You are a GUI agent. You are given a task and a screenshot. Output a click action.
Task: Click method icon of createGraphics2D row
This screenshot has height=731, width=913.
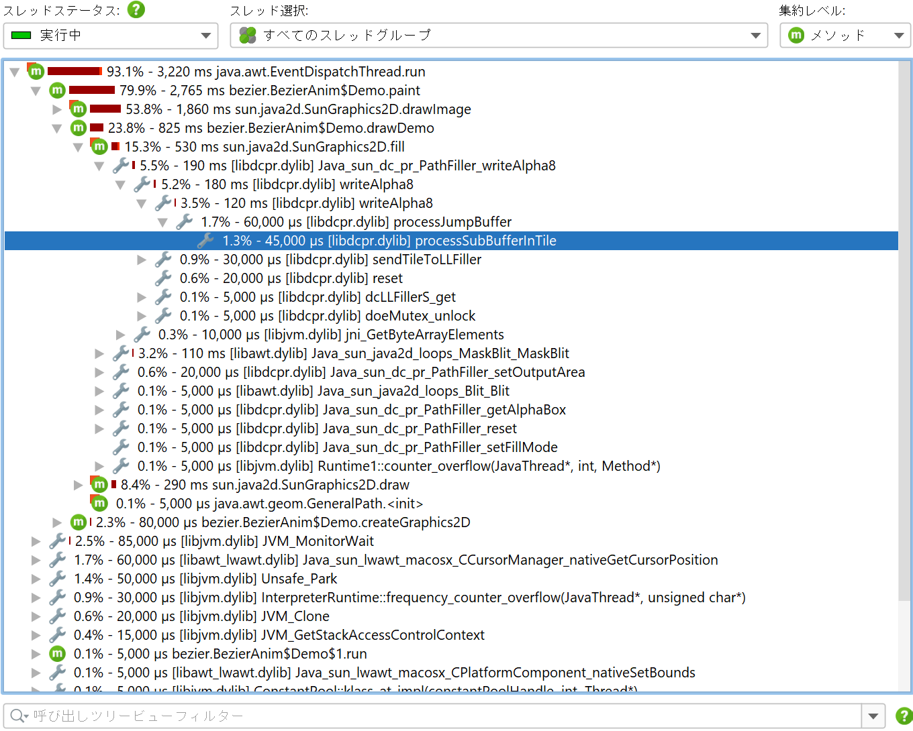tap(79, 522)
